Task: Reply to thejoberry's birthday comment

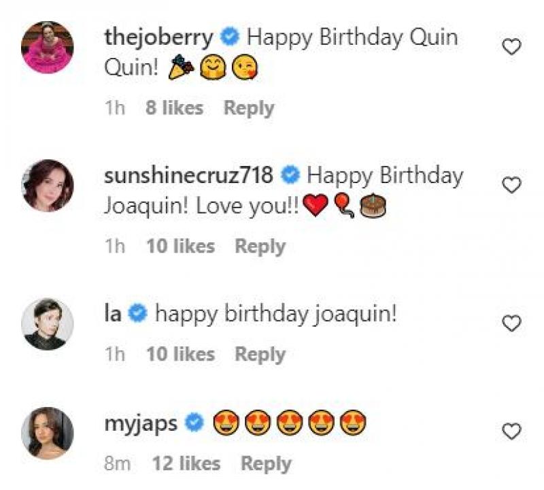Action: tap(249, 108)
